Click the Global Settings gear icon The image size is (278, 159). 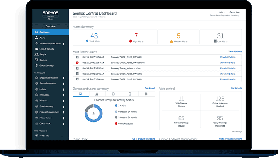click(37, 65)
